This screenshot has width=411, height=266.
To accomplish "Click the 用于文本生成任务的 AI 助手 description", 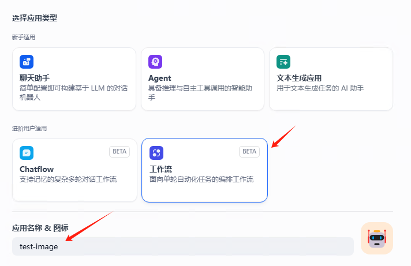I will [x=320, y=88].
